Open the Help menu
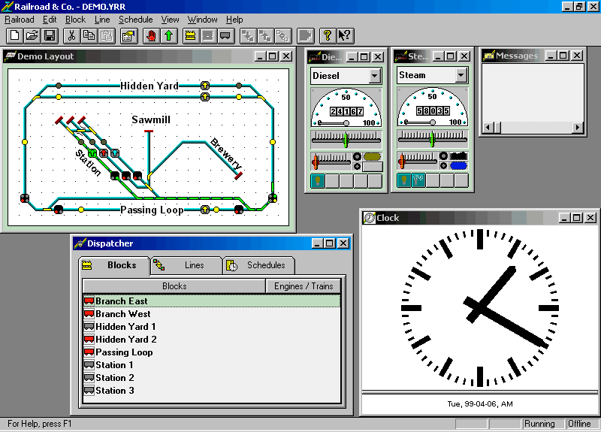The height and width of the screenshot is (432, 601). [x=234, y=20]
